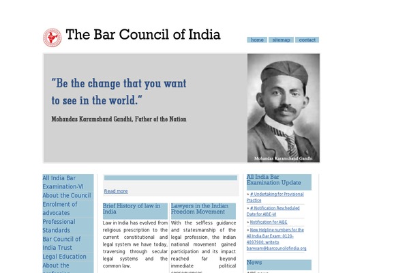Image resolution: width=409 pixels, height=273 pixels.
Task: Open the contact navigation button
Action: pyautogui.click(x=307, y=40)
